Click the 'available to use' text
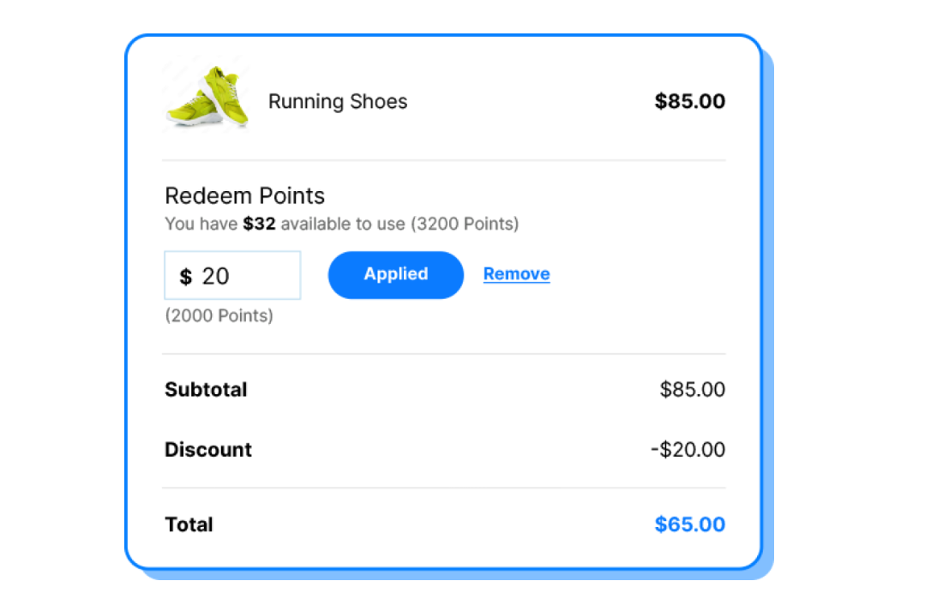The image size is (943, 605). [343, 224]
